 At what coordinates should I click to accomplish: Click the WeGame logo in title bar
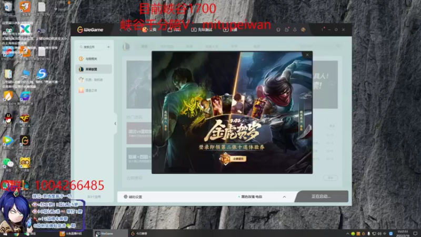coord(90,29)
